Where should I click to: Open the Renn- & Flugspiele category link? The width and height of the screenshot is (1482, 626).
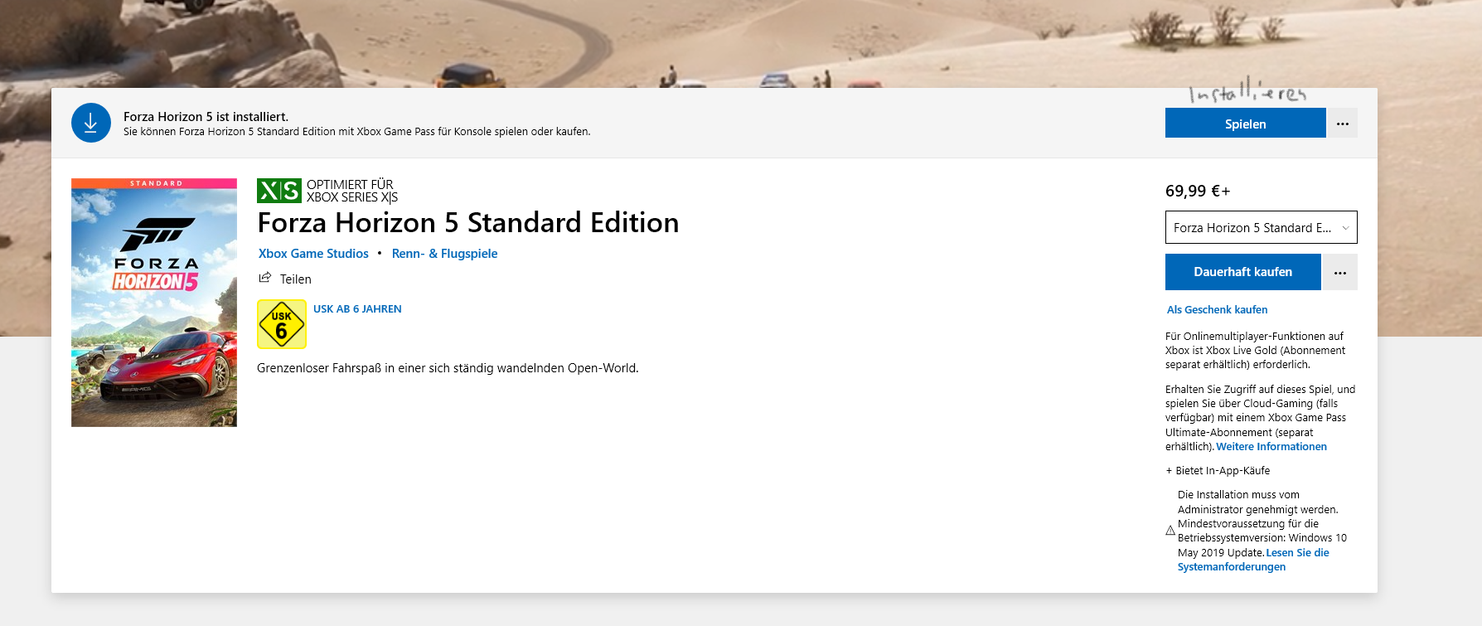444,254
